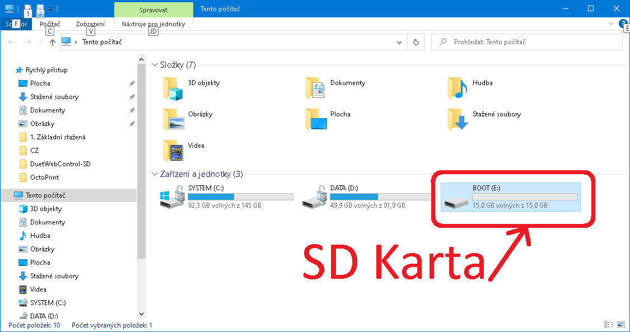Collapse the Zařízení a jednotky (3) group

click(x=155, y=174)
